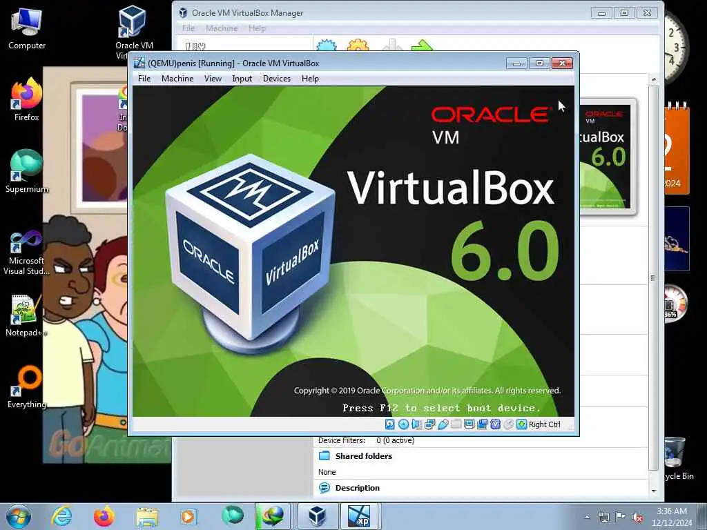
Task: Minimize the running VM window
Action: [516, 63]
